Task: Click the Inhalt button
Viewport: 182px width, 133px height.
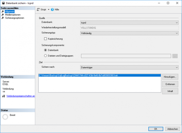Action: (x=170, y=91)
